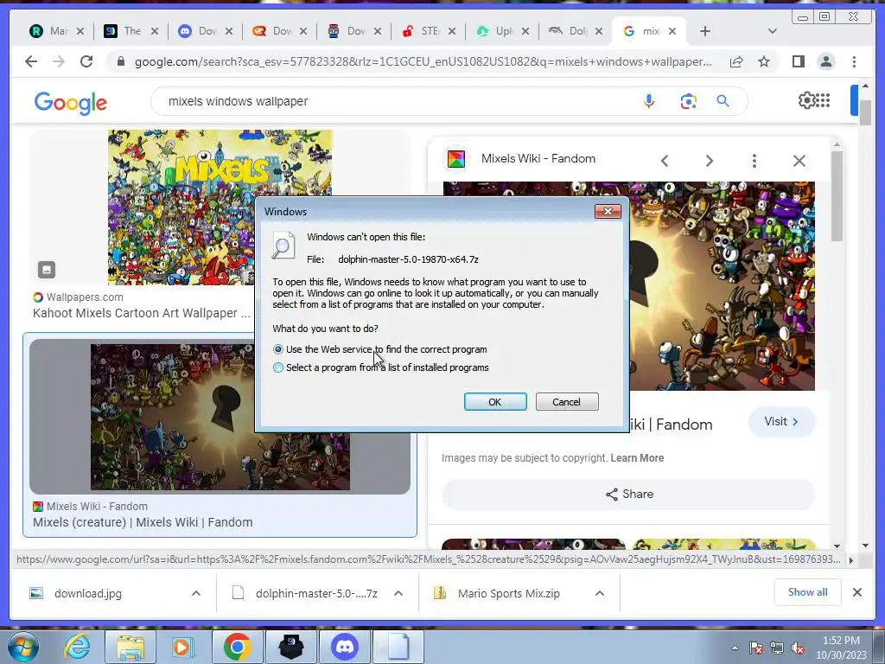Go to Google homepage via logo
The height and width of the screenshot is (664, 885).
[71, 103]
